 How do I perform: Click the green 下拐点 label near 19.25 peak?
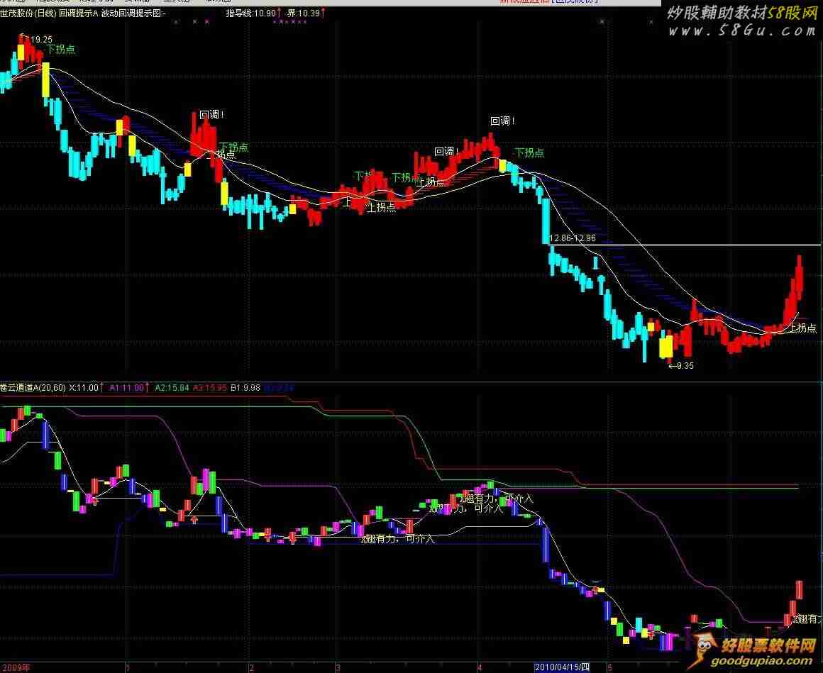tap(62, 50)
